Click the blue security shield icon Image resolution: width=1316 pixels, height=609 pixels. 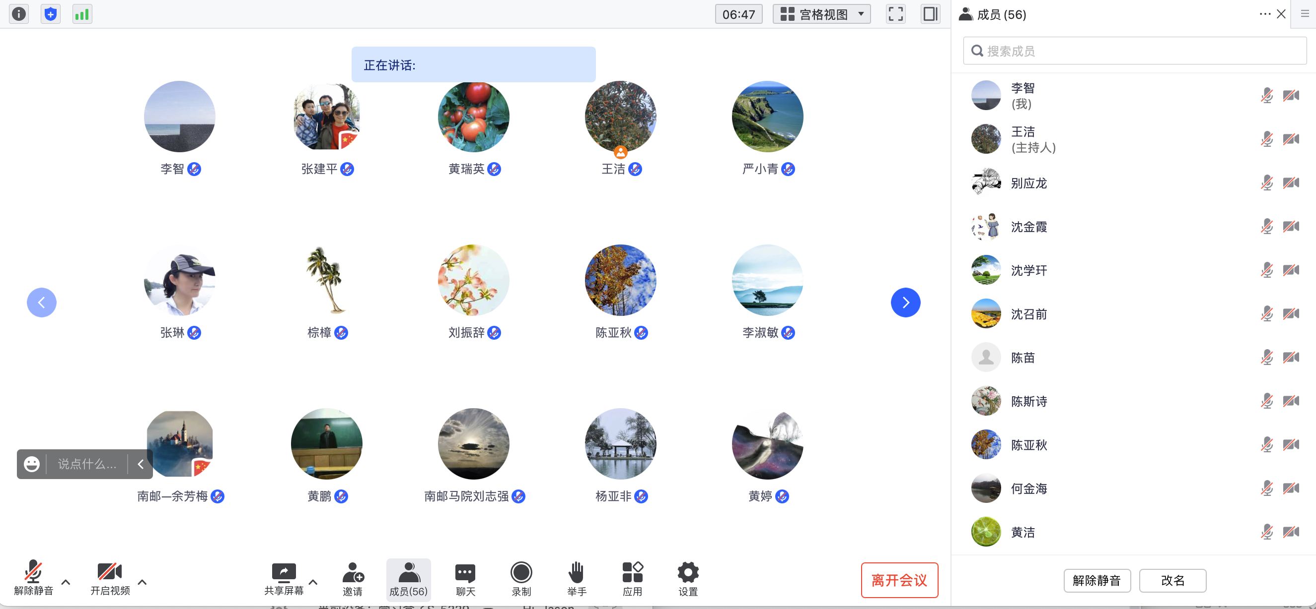pos(50,14)
